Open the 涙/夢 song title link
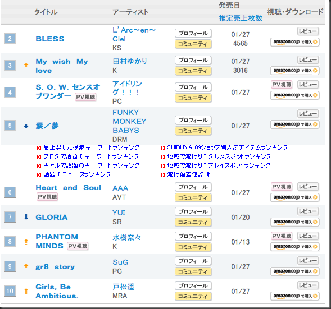This screenshot has width=331, height=309. click(47, 126)
